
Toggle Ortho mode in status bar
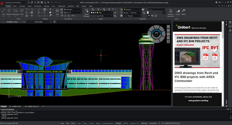(x=73, y=123)
